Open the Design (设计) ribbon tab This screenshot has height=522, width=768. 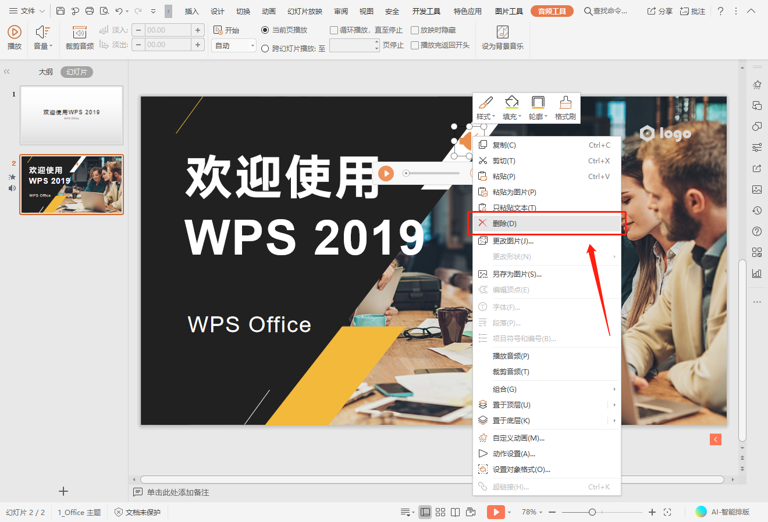(x=218, y=11)
